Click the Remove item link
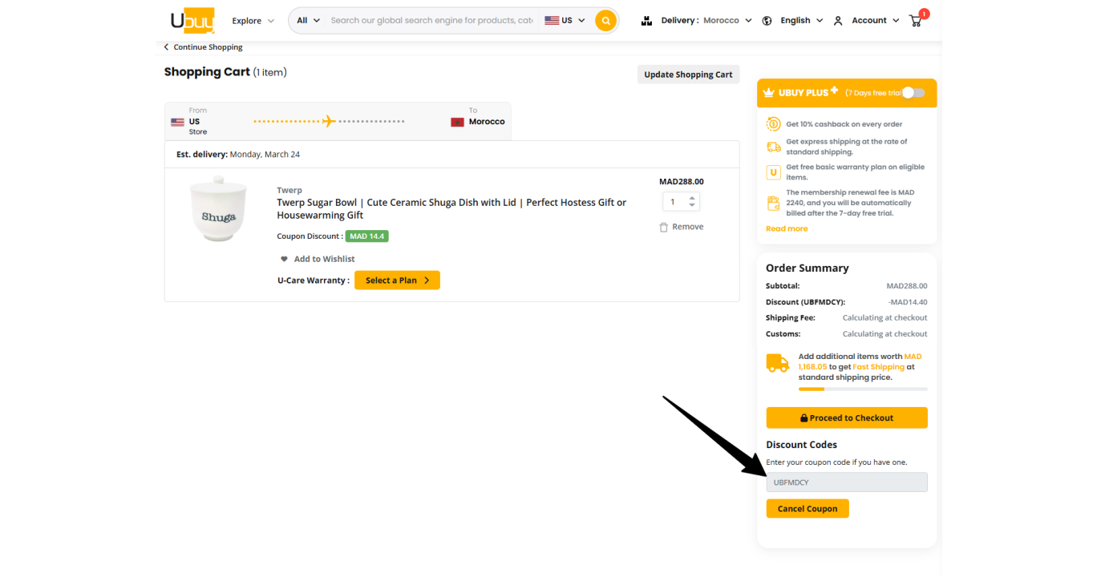Viewport: 1097px width, 577px height. tap(687, 227)
